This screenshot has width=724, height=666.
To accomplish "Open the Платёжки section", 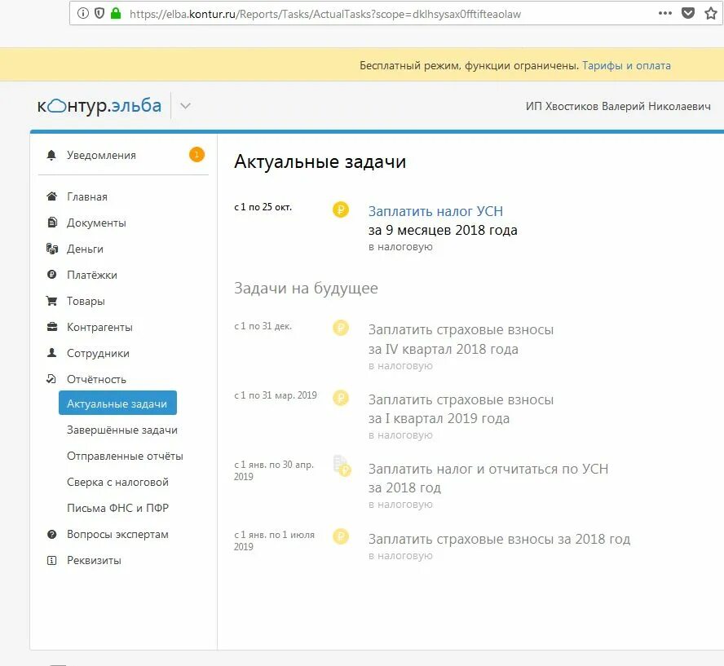I will pos(92,275).
